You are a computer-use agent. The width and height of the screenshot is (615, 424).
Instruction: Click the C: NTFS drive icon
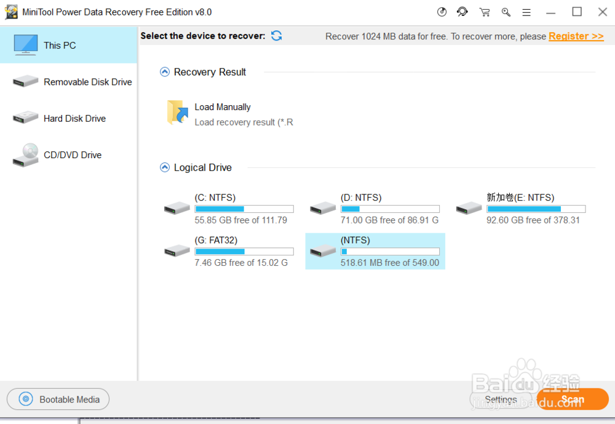click(x=177, y=208)
